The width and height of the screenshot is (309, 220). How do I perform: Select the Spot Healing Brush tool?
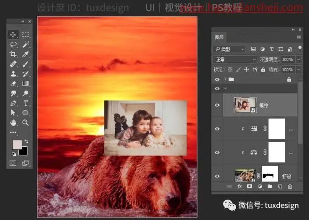[13, 64]
